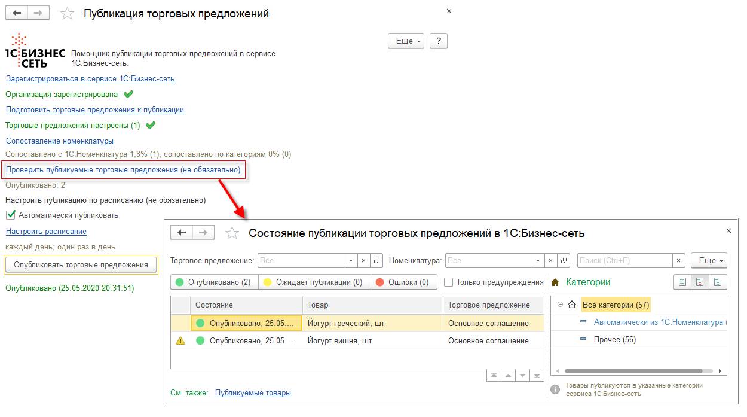Image resolution: width=747 pixels, height=417 pixels.
Task: Jump to first row in table
Action: tap(494, 376)
